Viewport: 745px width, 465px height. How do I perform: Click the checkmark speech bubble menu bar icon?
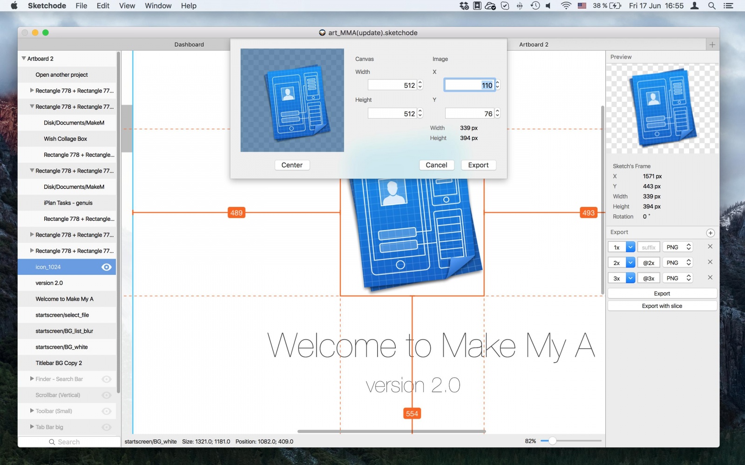(x=505, y=6)
